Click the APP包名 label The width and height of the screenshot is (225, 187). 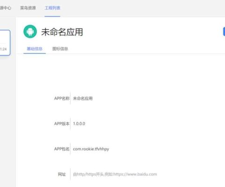tap(62, 149)
